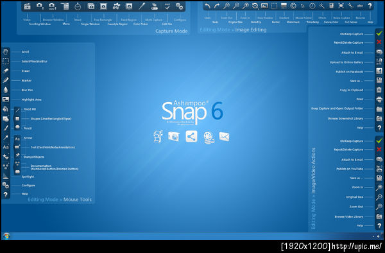
Task: Pick the Flood Fill bucket tool
Action: (x=6, y=109)
